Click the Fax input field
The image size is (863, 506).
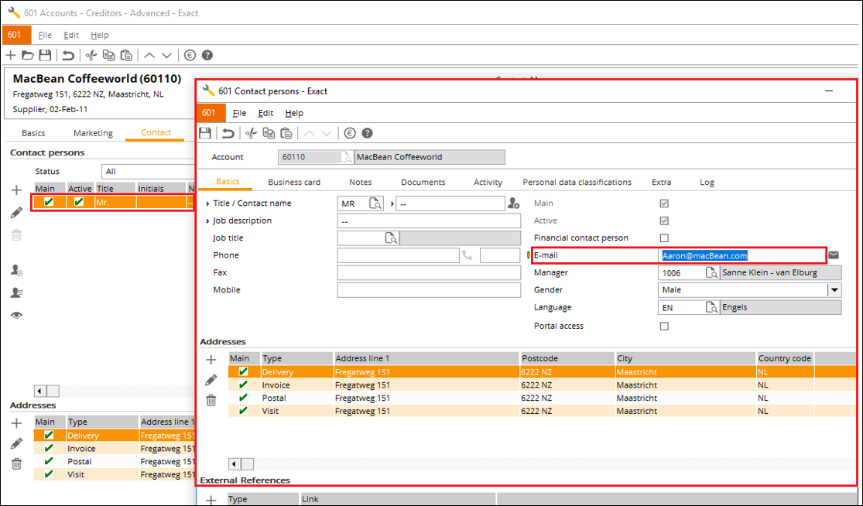[429, 273]
